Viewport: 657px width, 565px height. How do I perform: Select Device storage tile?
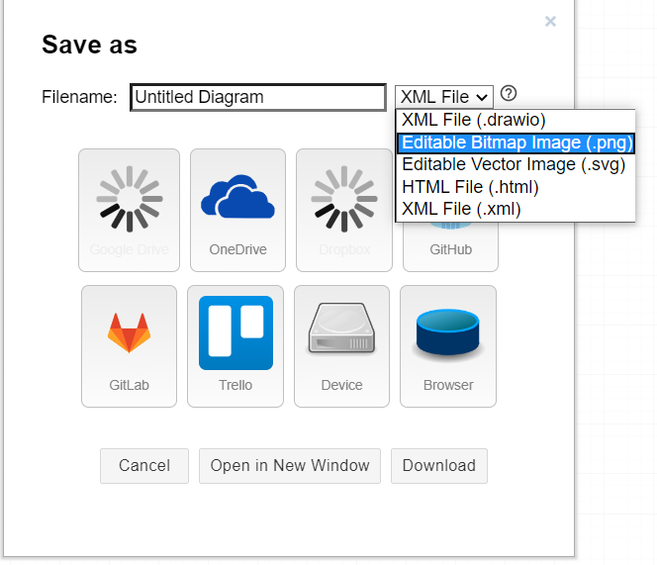tap(341, 345)
